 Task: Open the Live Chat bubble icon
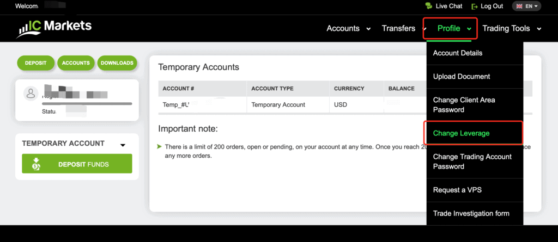click(x=429, y=6)
